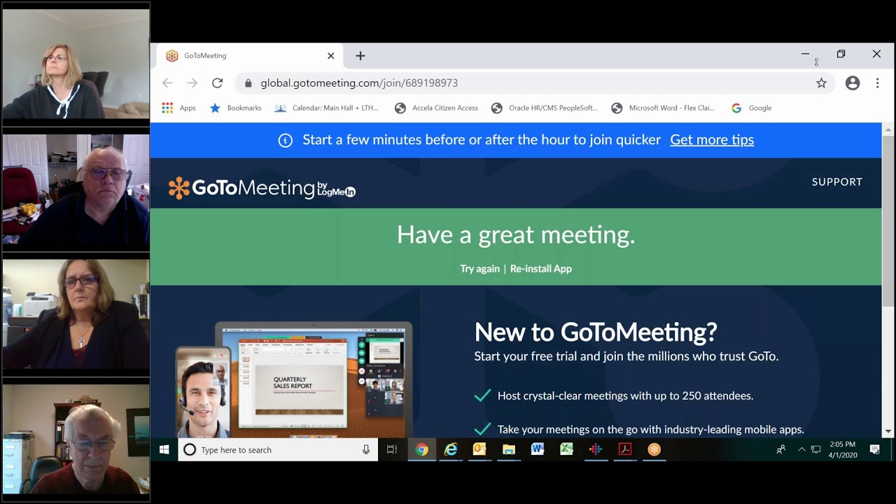Select second webcam video of man with glasses
Screen dimensions: 896x504
(76, 189)
